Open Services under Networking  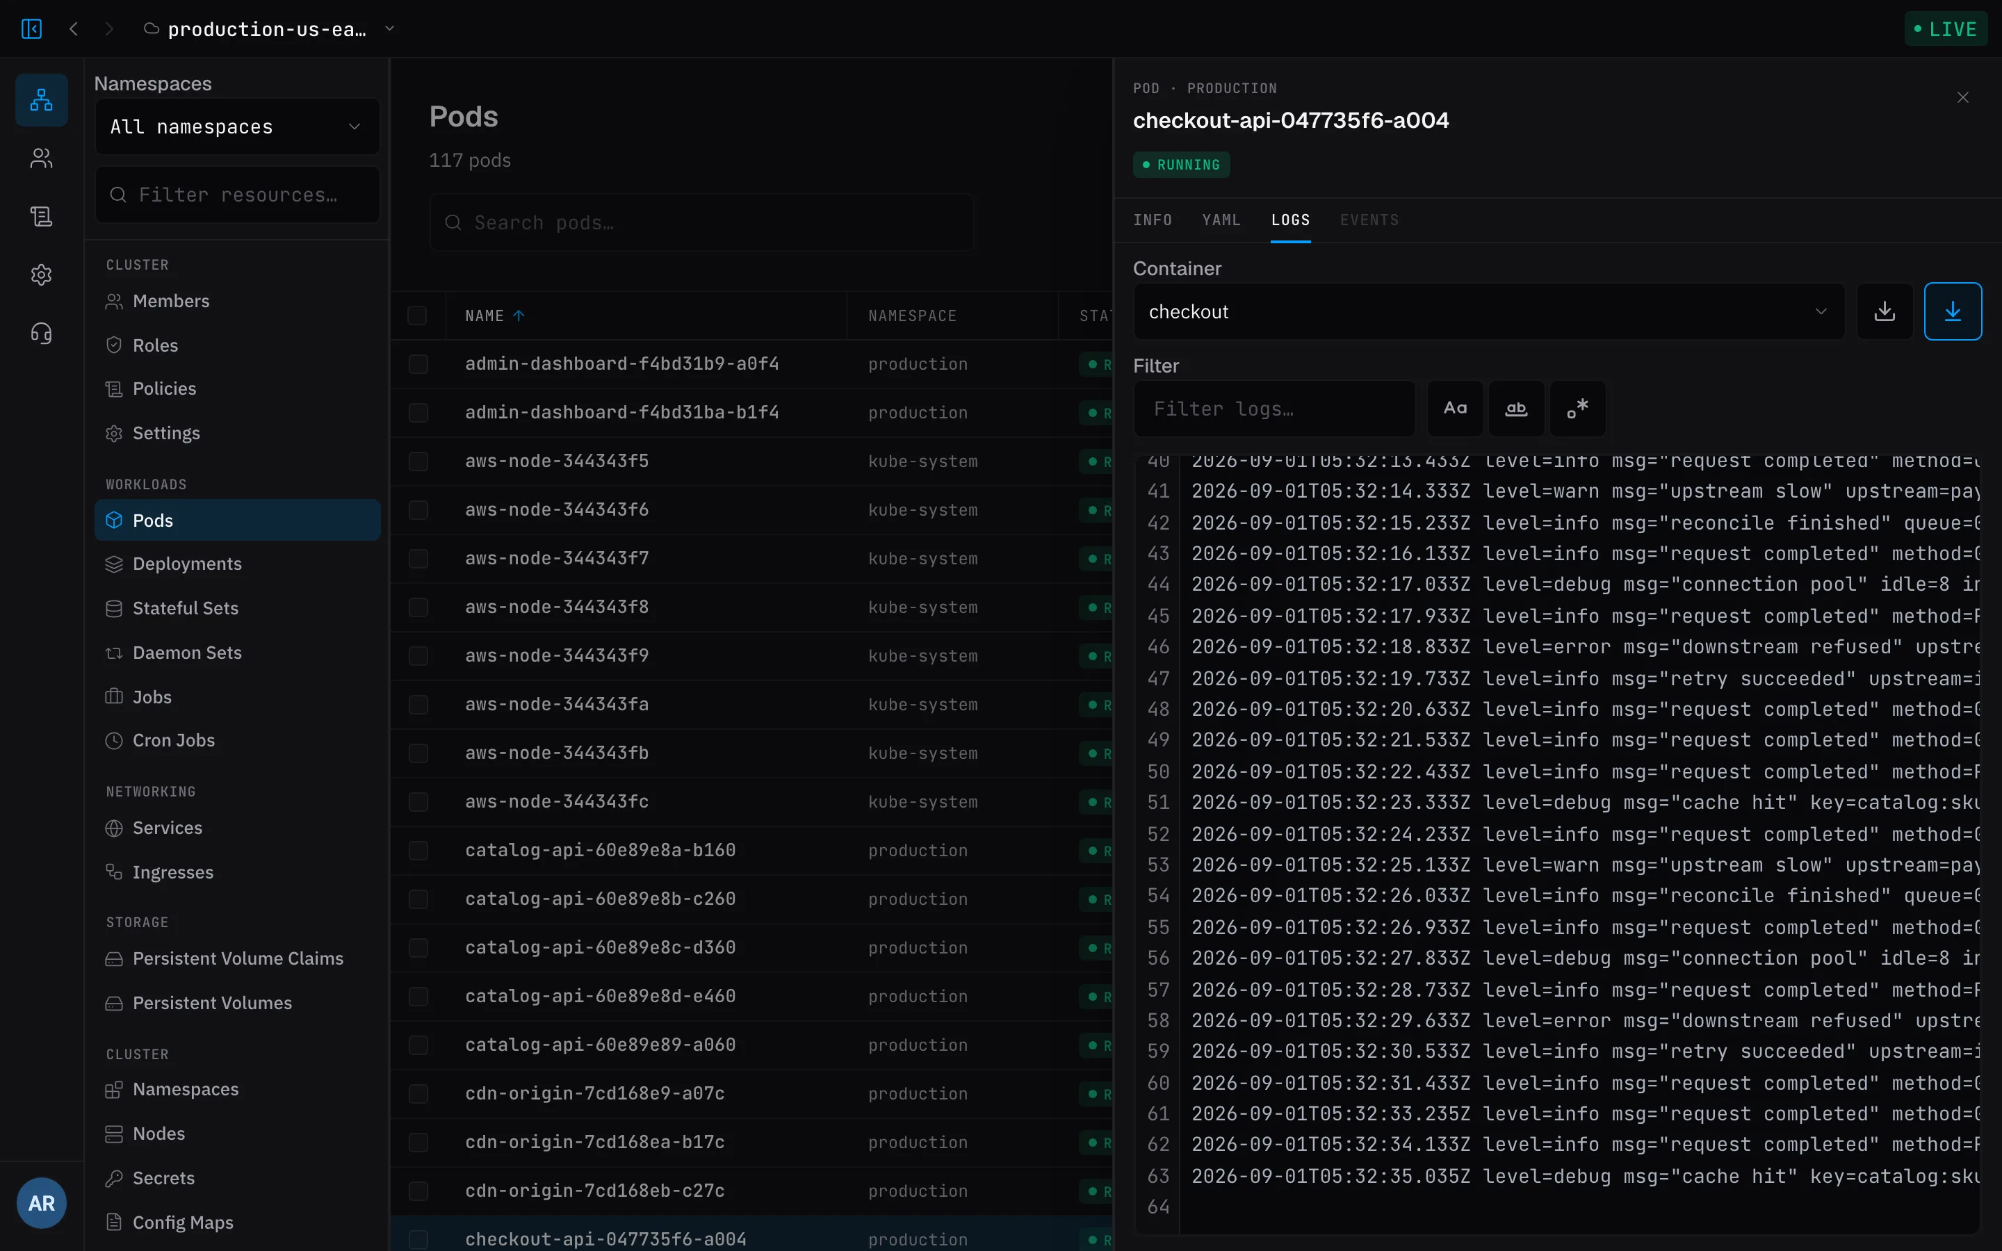pyautogui.click(x=238, y=828)
